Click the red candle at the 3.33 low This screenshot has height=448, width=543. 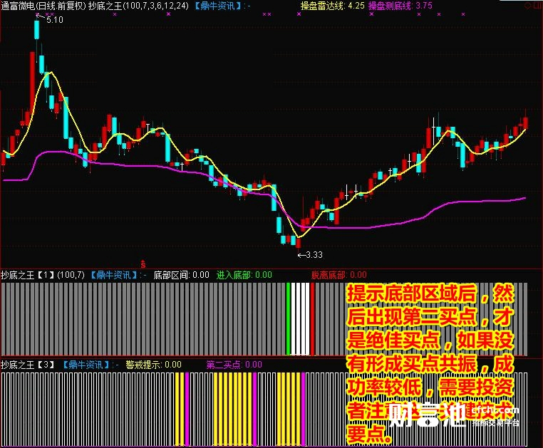pos(299,242)
